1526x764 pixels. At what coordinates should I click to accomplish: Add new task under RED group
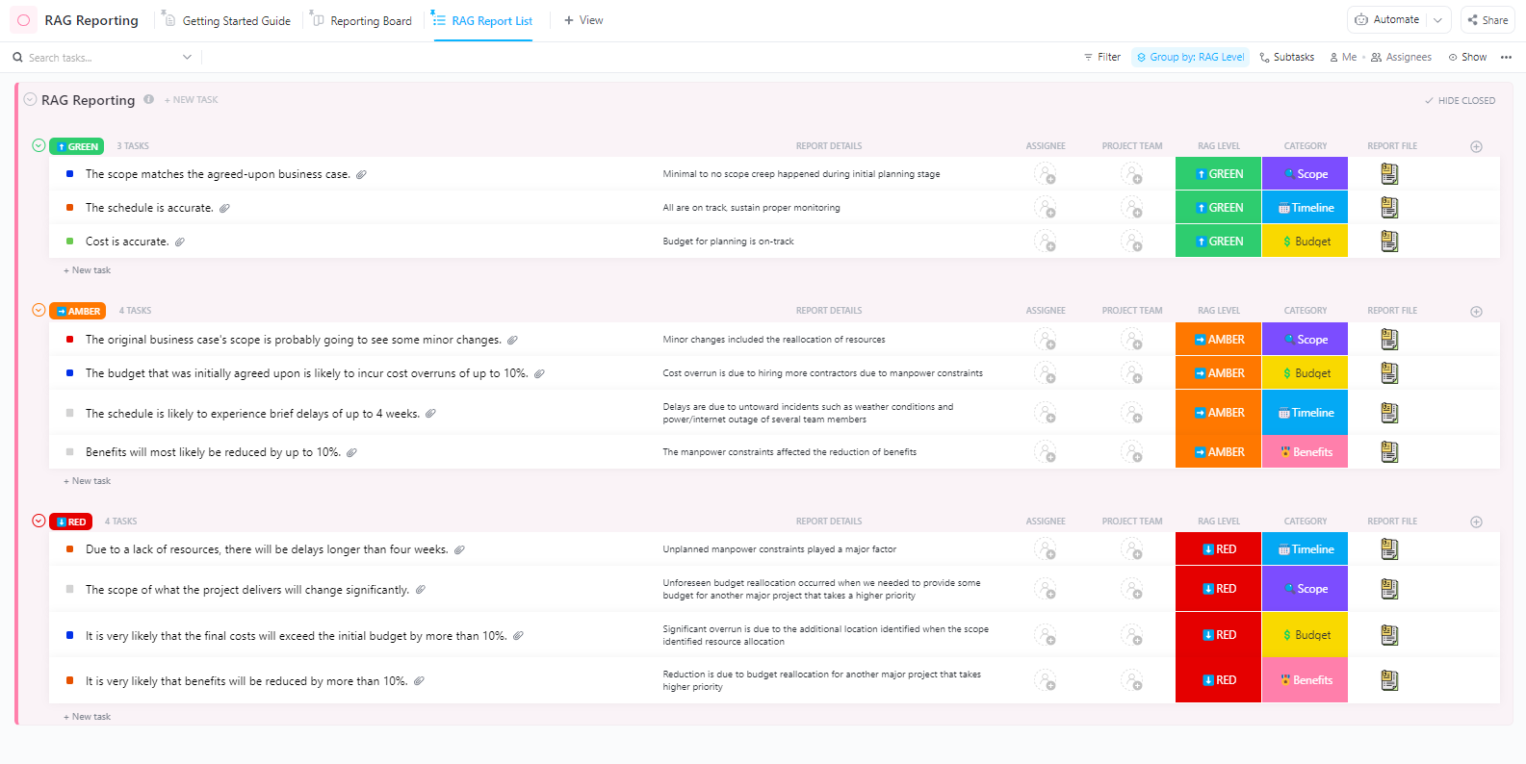[x=87, y=717]
